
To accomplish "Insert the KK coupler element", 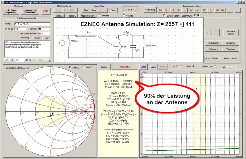I will [217, 10].
